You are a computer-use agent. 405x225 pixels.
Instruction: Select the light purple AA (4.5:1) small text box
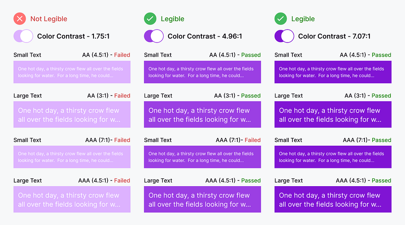click(x=72, y=72)
